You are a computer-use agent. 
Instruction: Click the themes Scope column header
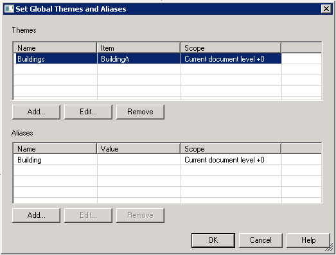tap(231, 48)
